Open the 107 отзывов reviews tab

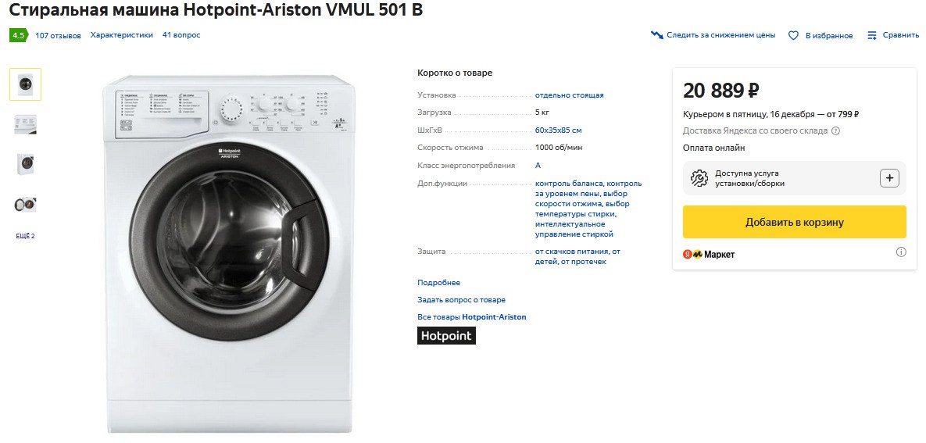click(x=59, y=35)
